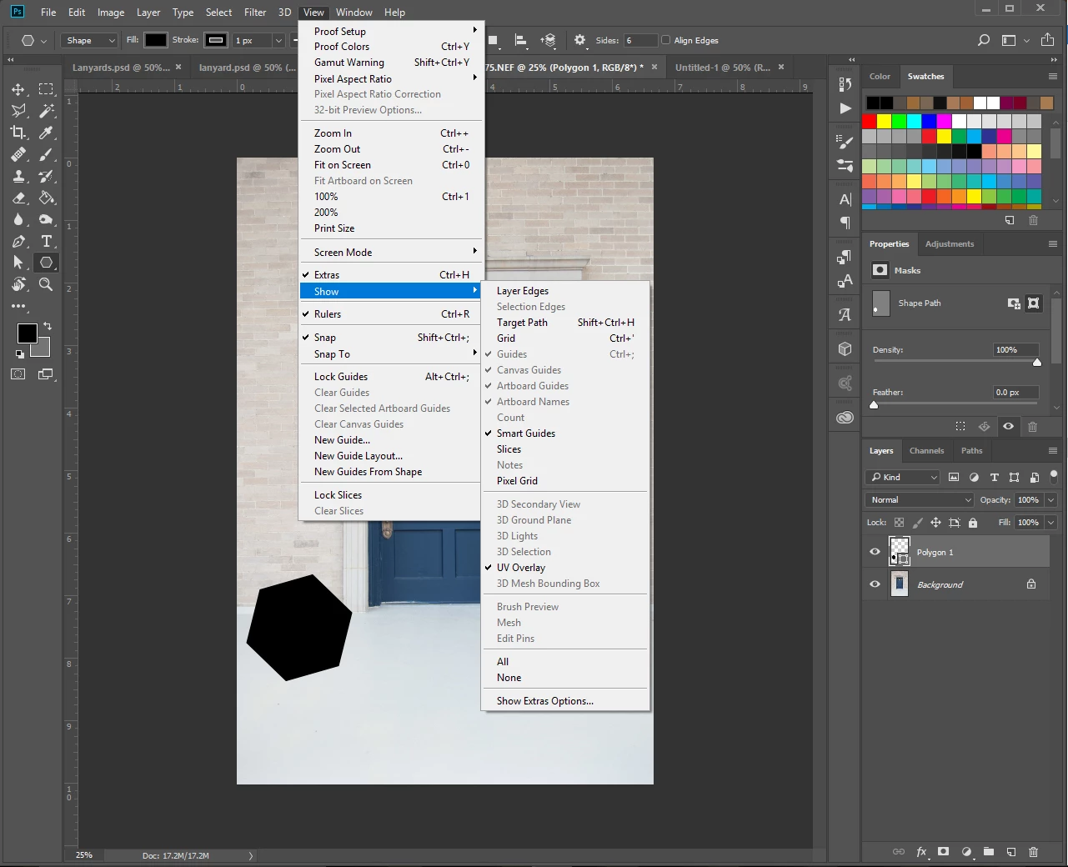The width and height of the screenshot is (1068, 867).
Task: Select the Brush tool
Action: point(46,154)
